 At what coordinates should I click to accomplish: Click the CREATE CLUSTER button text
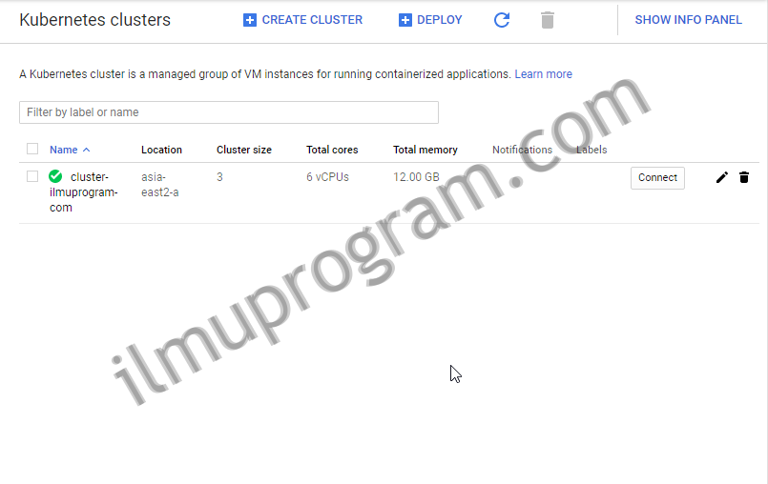click(312, 20)
